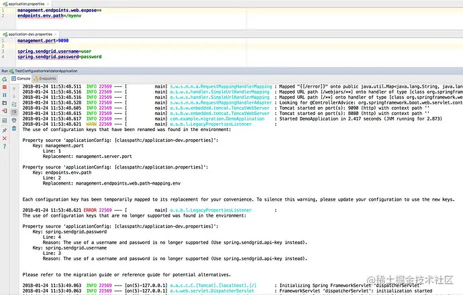The image size is (463, 295).
Task: Close the application-dev.properties tab
Action: [x=56, y=34]
